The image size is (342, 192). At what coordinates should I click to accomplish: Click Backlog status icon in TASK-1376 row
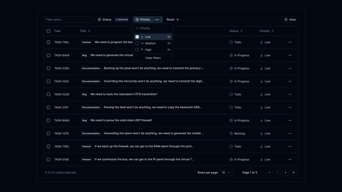[231, 133]
